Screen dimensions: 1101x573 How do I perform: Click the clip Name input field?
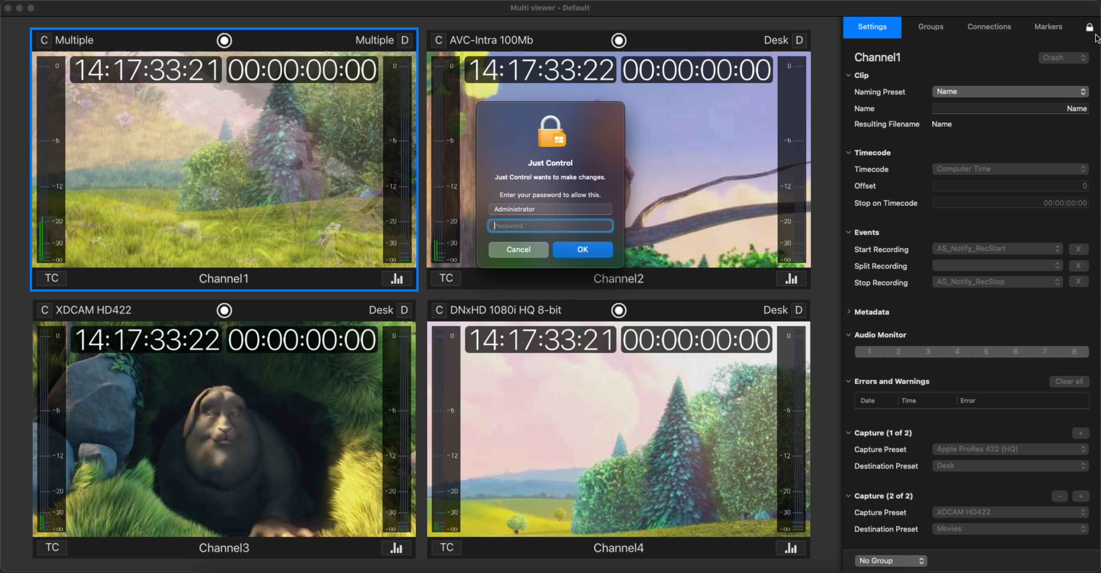[1010, 109]
